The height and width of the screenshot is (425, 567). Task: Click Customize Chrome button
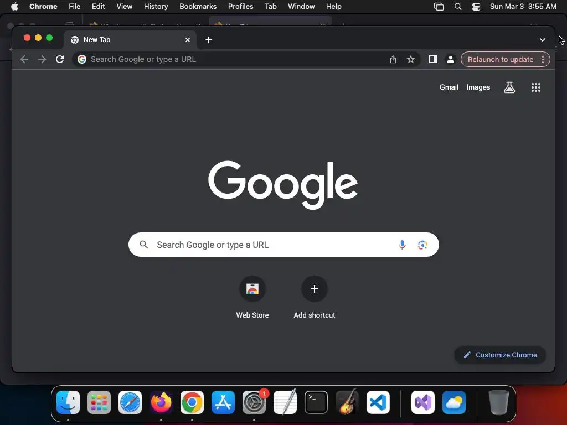point(500,355)
